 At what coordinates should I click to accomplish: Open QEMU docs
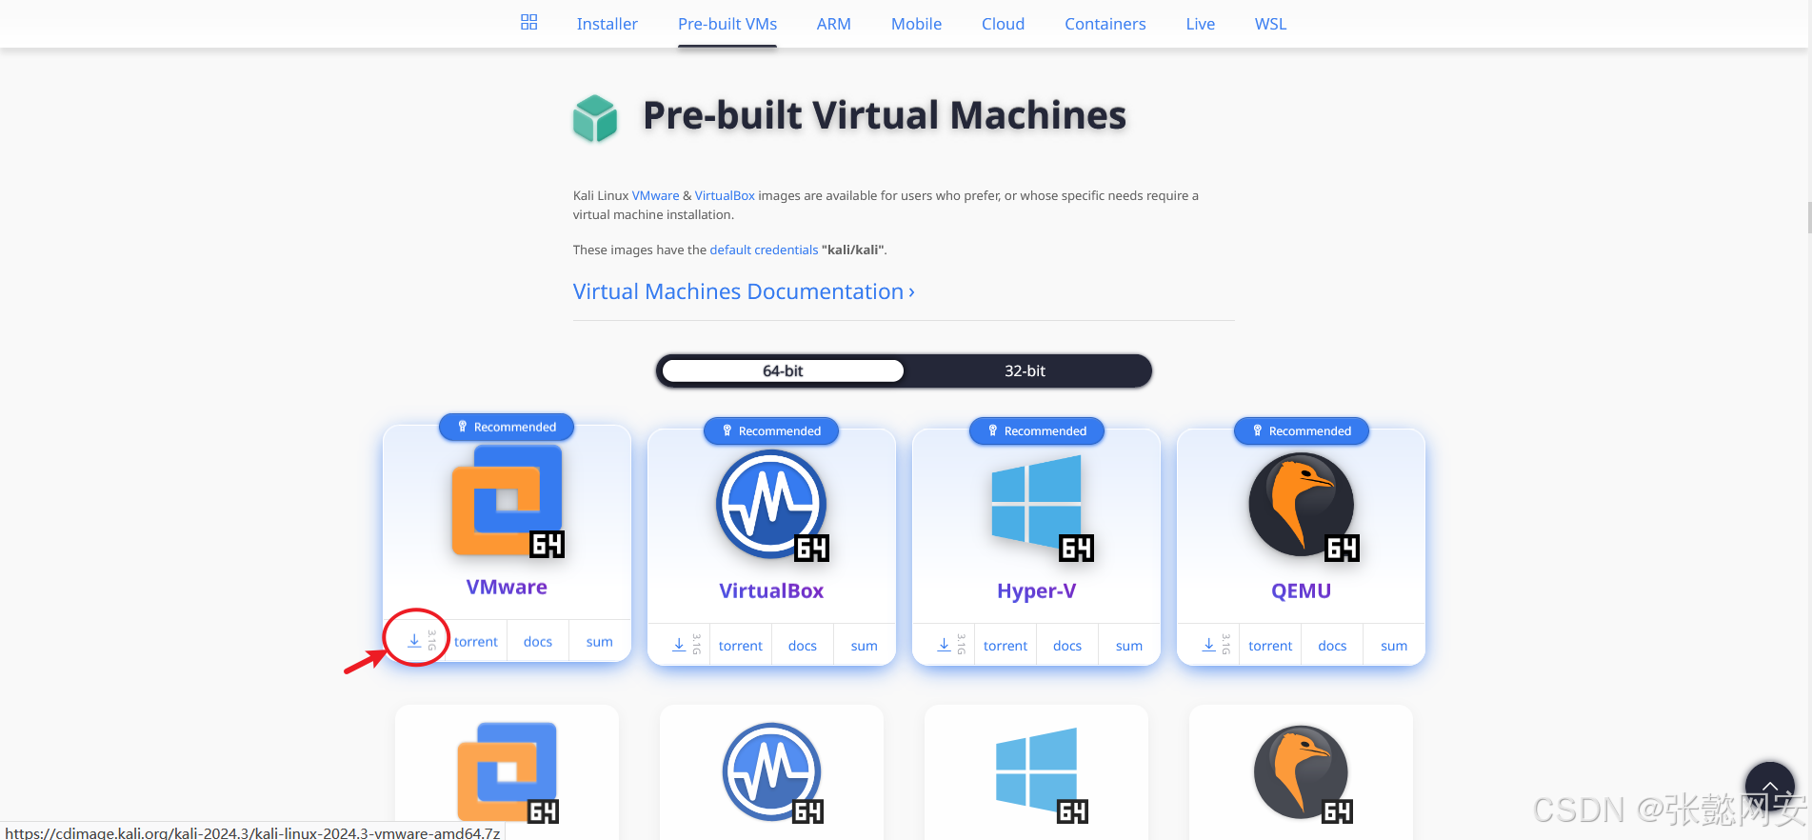point(1332,646)
